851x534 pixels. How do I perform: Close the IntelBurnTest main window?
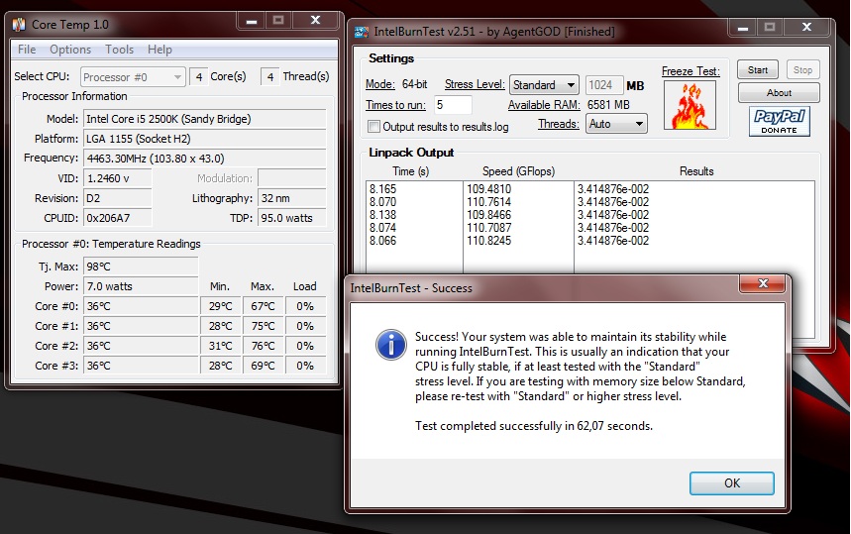[807, 27]
